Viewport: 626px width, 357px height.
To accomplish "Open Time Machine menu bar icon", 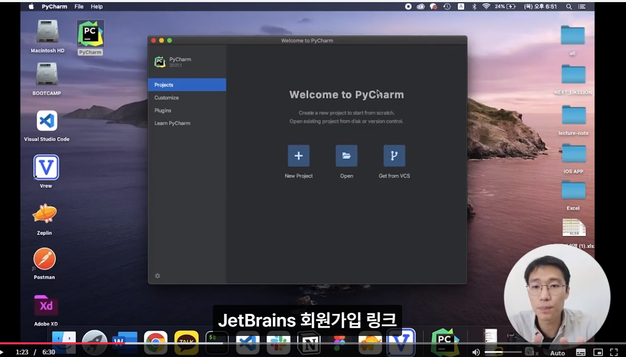I will tap(447, 6).
